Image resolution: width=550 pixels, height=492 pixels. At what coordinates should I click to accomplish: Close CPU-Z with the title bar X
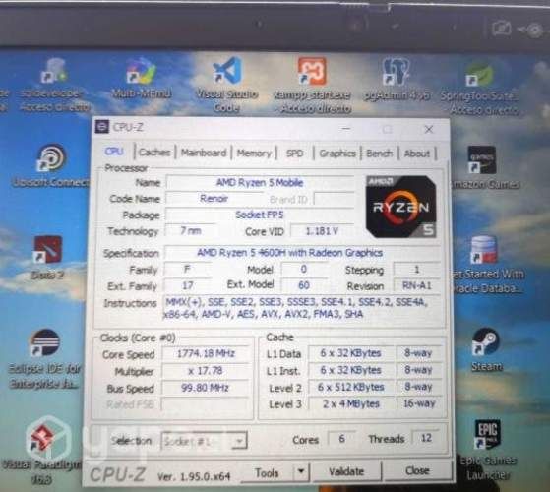(429, 130)
